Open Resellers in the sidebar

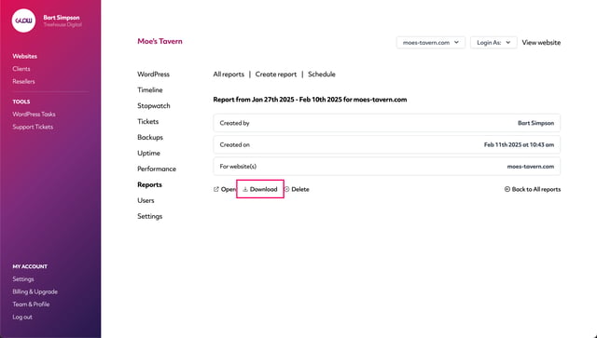23,81
